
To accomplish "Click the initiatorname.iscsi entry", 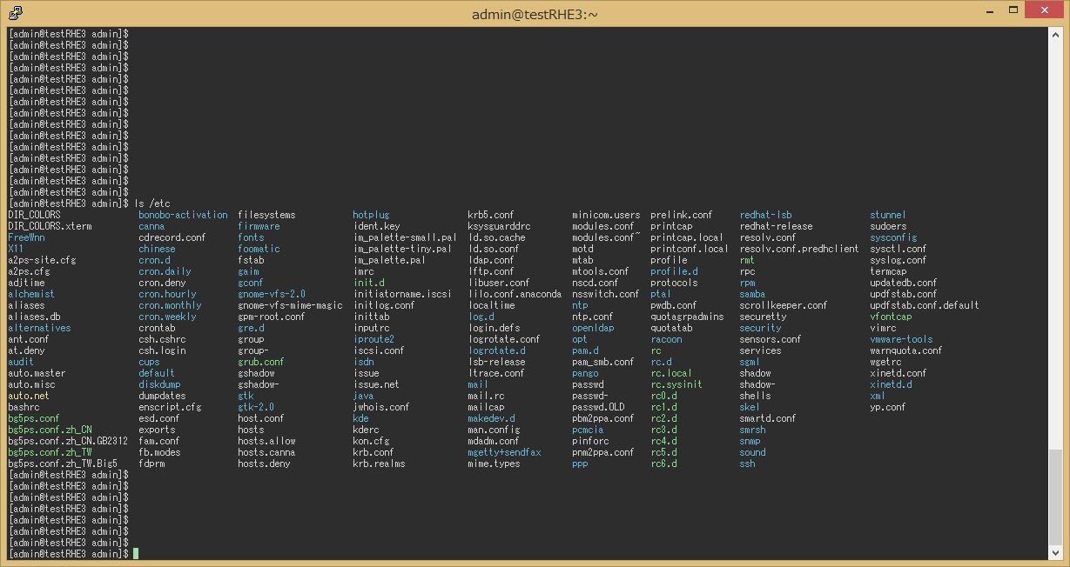I will (x=402, y=294).
